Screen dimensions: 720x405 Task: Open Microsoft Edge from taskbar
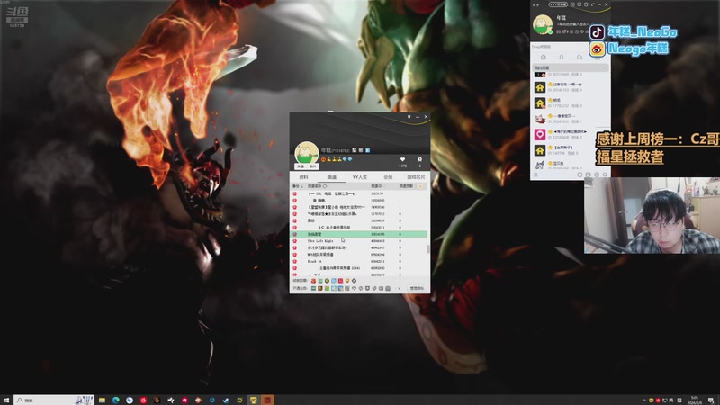116,400
